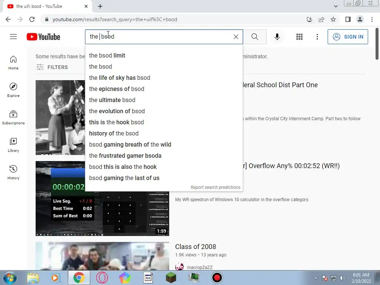This screenshot has width=380, height=285.
Task: Open History in sidebar
Action: click(x=13, y=172)
